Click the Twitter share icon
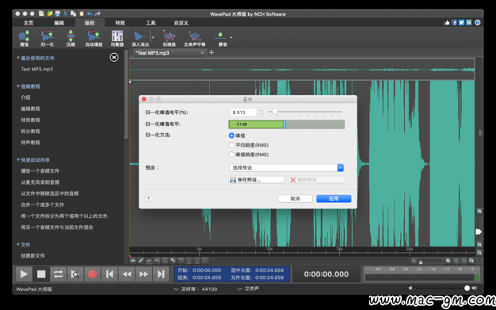 click(x=461, y=22)
